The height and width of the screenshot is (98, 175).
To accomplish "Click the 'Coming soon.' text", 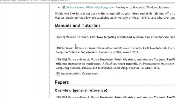I will [91, 73].
